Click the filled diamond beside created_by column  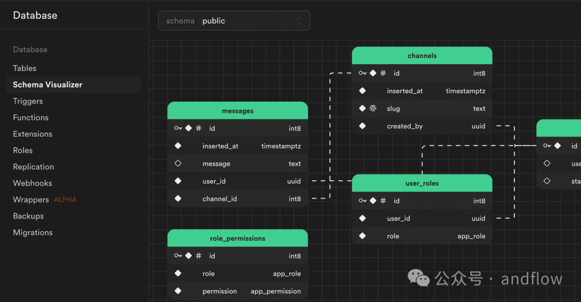(363, 127)
